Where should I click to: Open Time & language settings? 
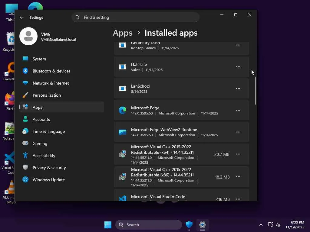point(62,131)
